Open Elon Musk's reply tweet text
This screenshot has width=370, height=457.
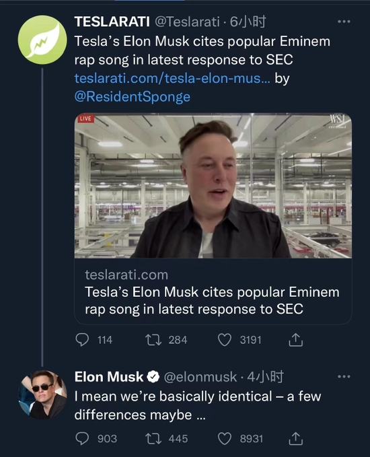198,405
